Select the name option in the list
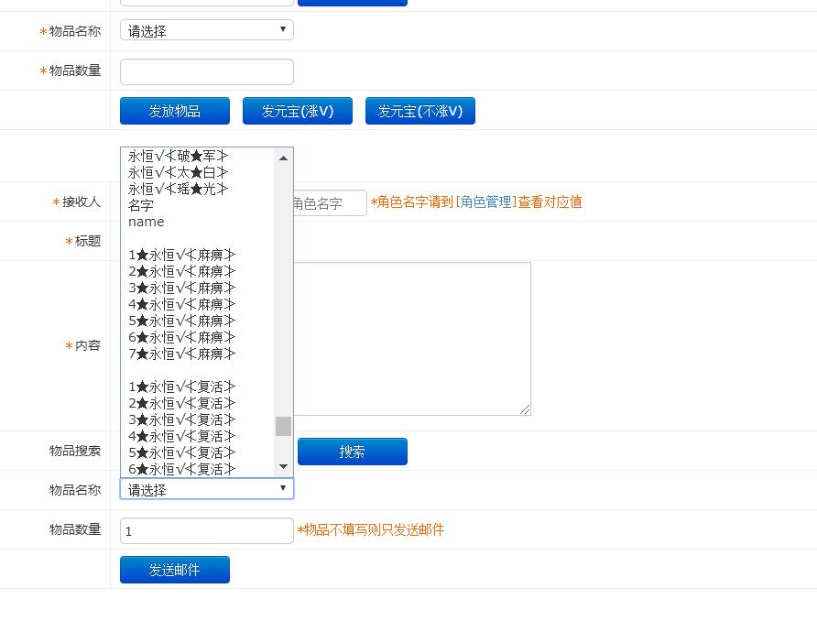Viewport: 817px width, 621px height. pos(147,222)
